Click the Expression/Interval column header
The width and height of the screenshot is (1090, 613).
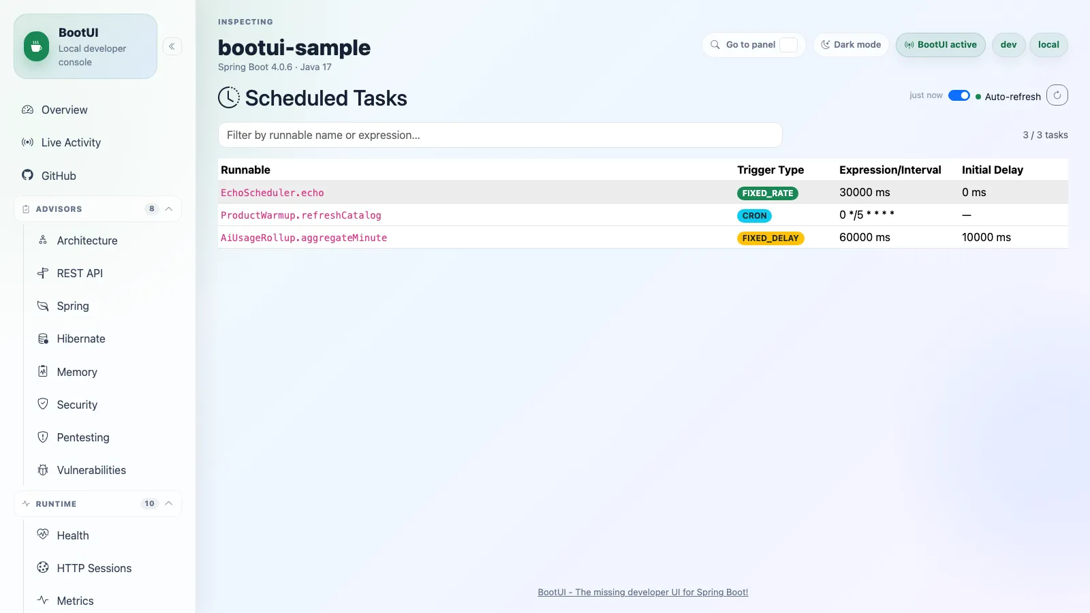pos(890,170)
